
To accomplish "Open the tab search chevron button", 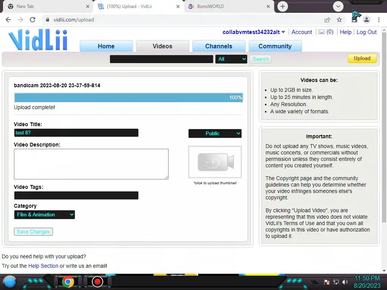I will pos(338,6).
